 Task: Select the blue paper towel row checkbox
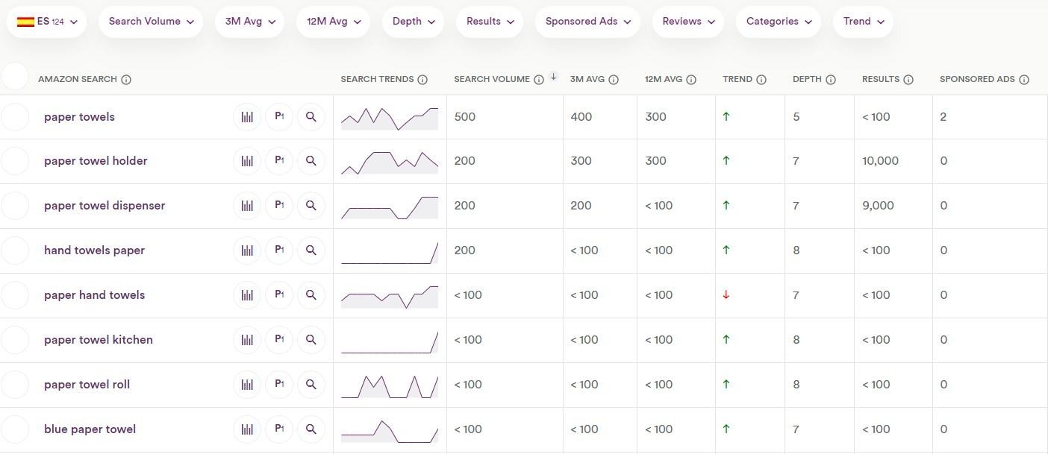point(15,429)
